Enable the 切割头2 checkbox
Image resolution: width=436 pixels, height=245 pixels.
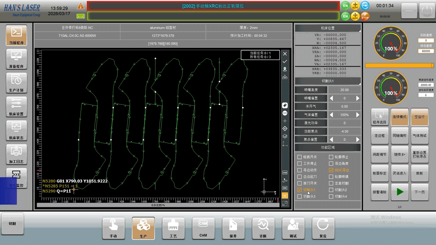(x=331, y=190)
